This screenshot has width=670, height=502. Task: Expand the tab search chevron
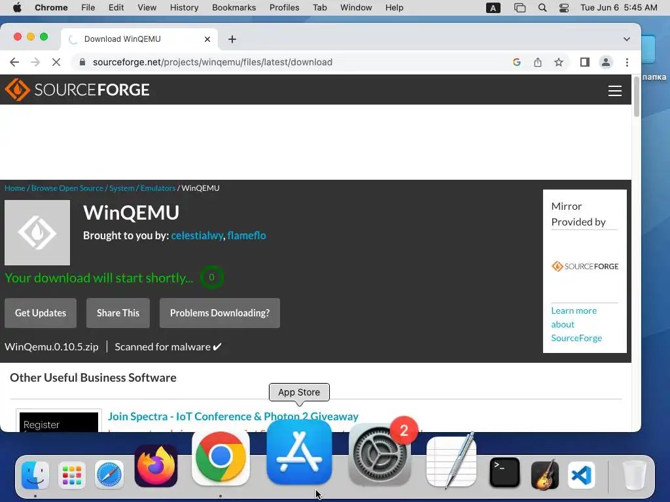(626, 39)
